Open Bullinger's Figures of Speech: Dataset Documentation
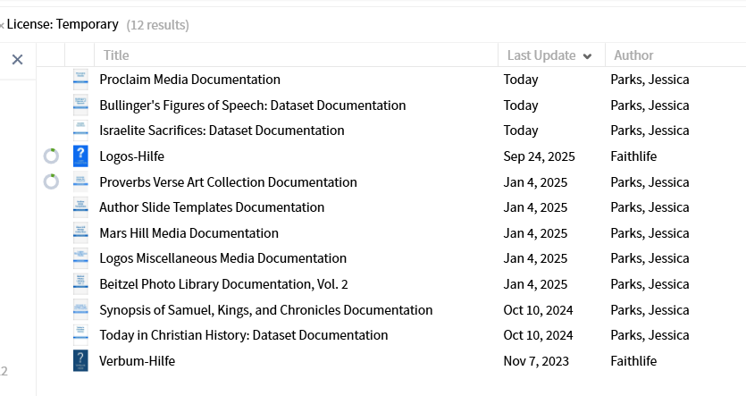This screenshot has height=396, width=746. coord(252,105)
